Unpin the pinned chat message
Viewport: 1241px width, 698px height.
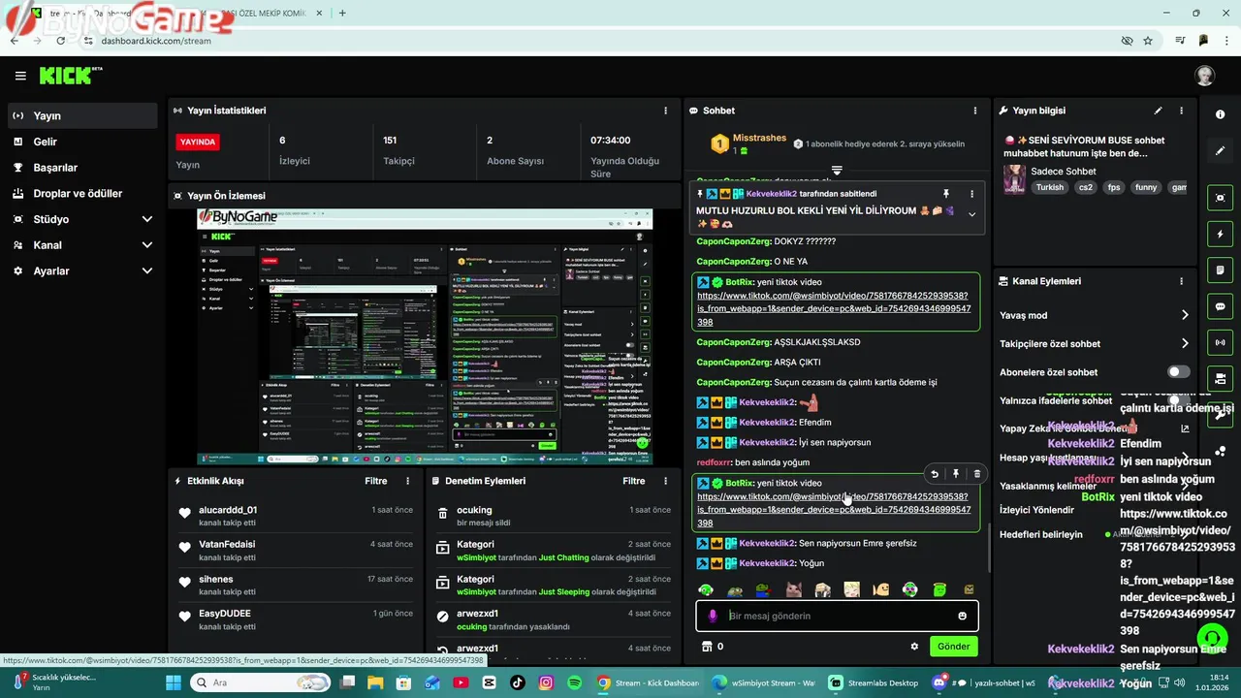click(x=946, y=194)
